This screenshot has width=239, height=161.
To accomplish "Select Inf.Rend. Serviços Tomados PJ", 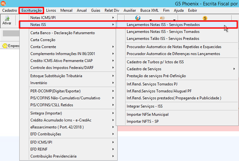I will [x=177, y=84].
